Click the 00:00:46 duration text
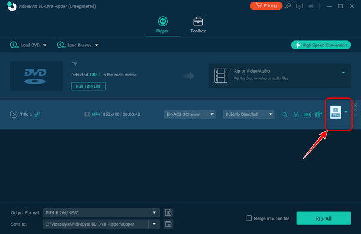This screenshot has width=361, height=234. pos(131,114)
